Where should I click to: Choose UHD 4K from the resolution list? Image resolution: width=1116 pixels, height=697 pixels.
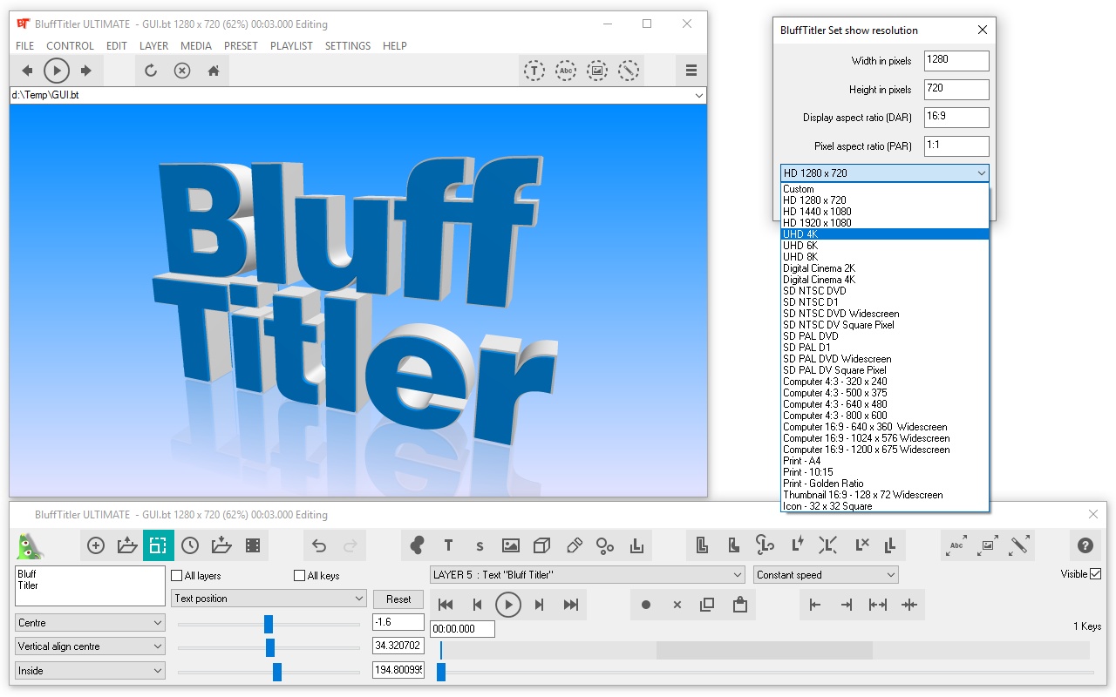tap(885, 234)
